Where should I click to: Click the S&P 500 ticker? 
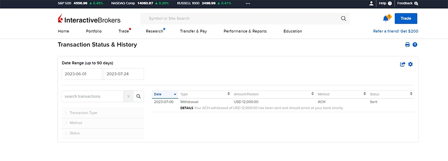[x=80, y=4]
